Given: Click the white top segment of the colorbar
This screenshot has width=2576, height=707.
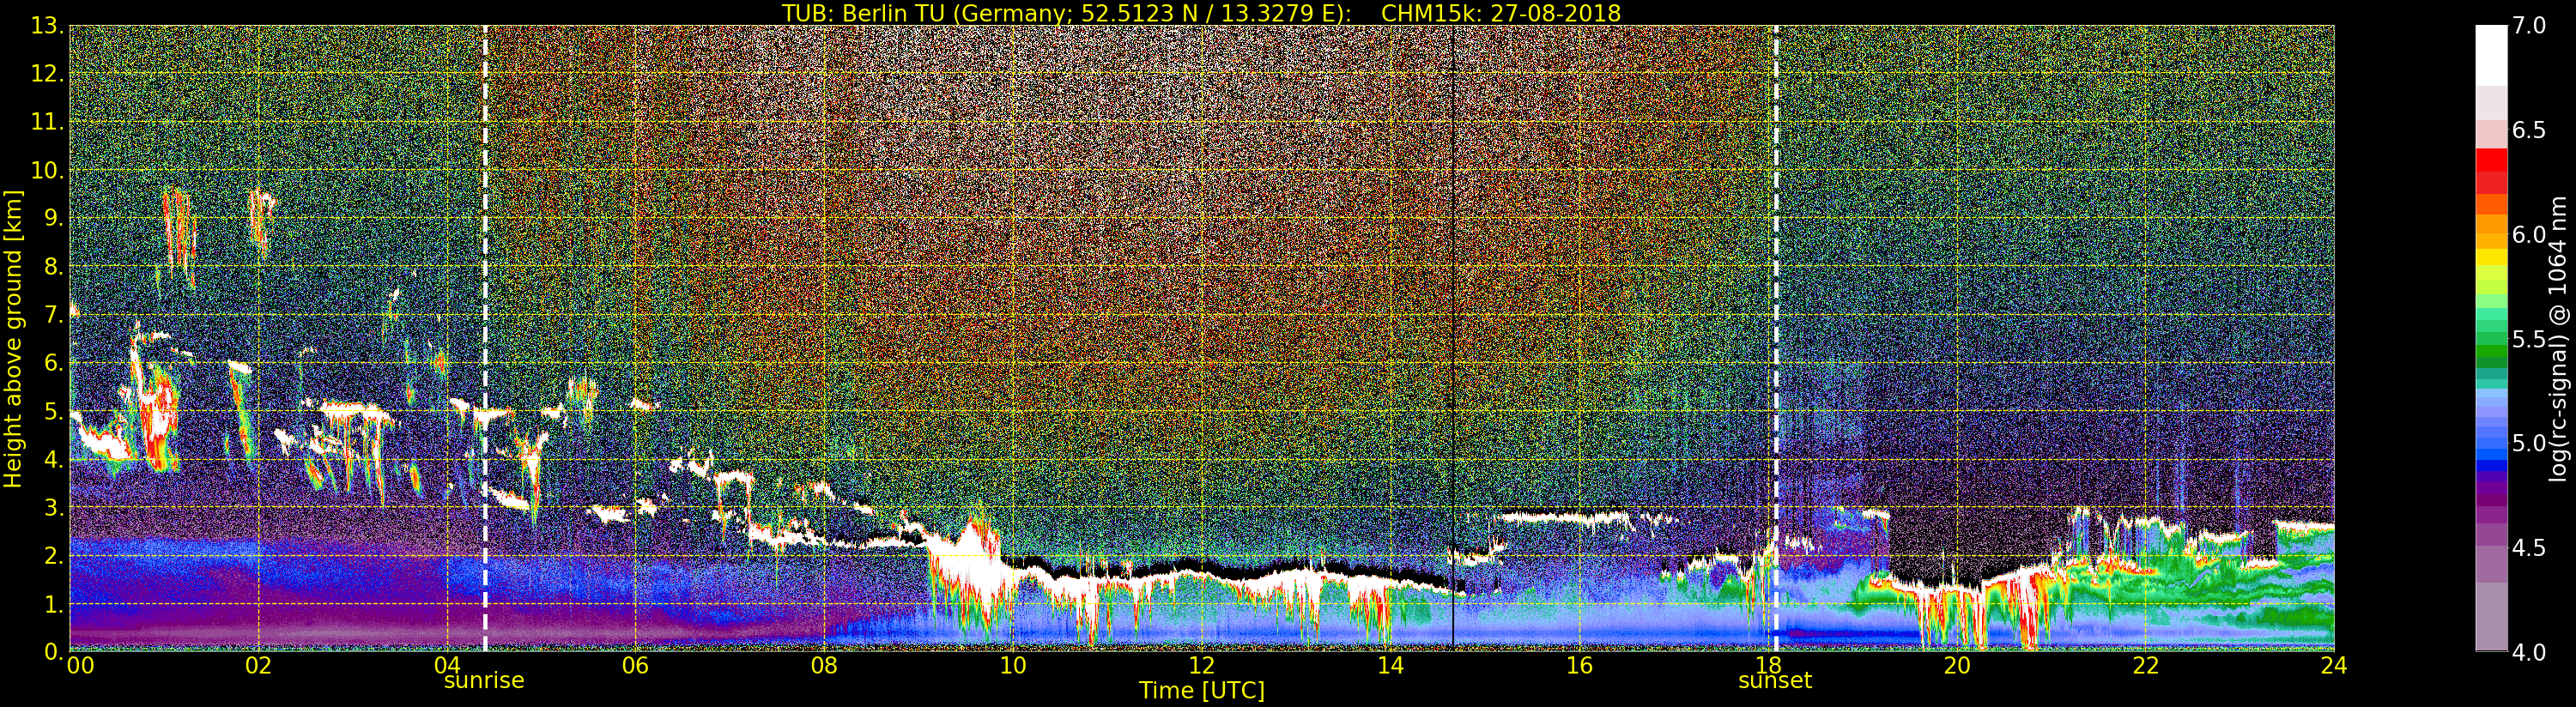Looking at the screenshot, I should pyautogui.click(x=2491, y=56).
